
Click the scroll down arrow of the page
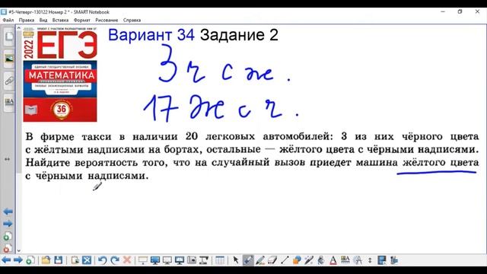(18, 250)
